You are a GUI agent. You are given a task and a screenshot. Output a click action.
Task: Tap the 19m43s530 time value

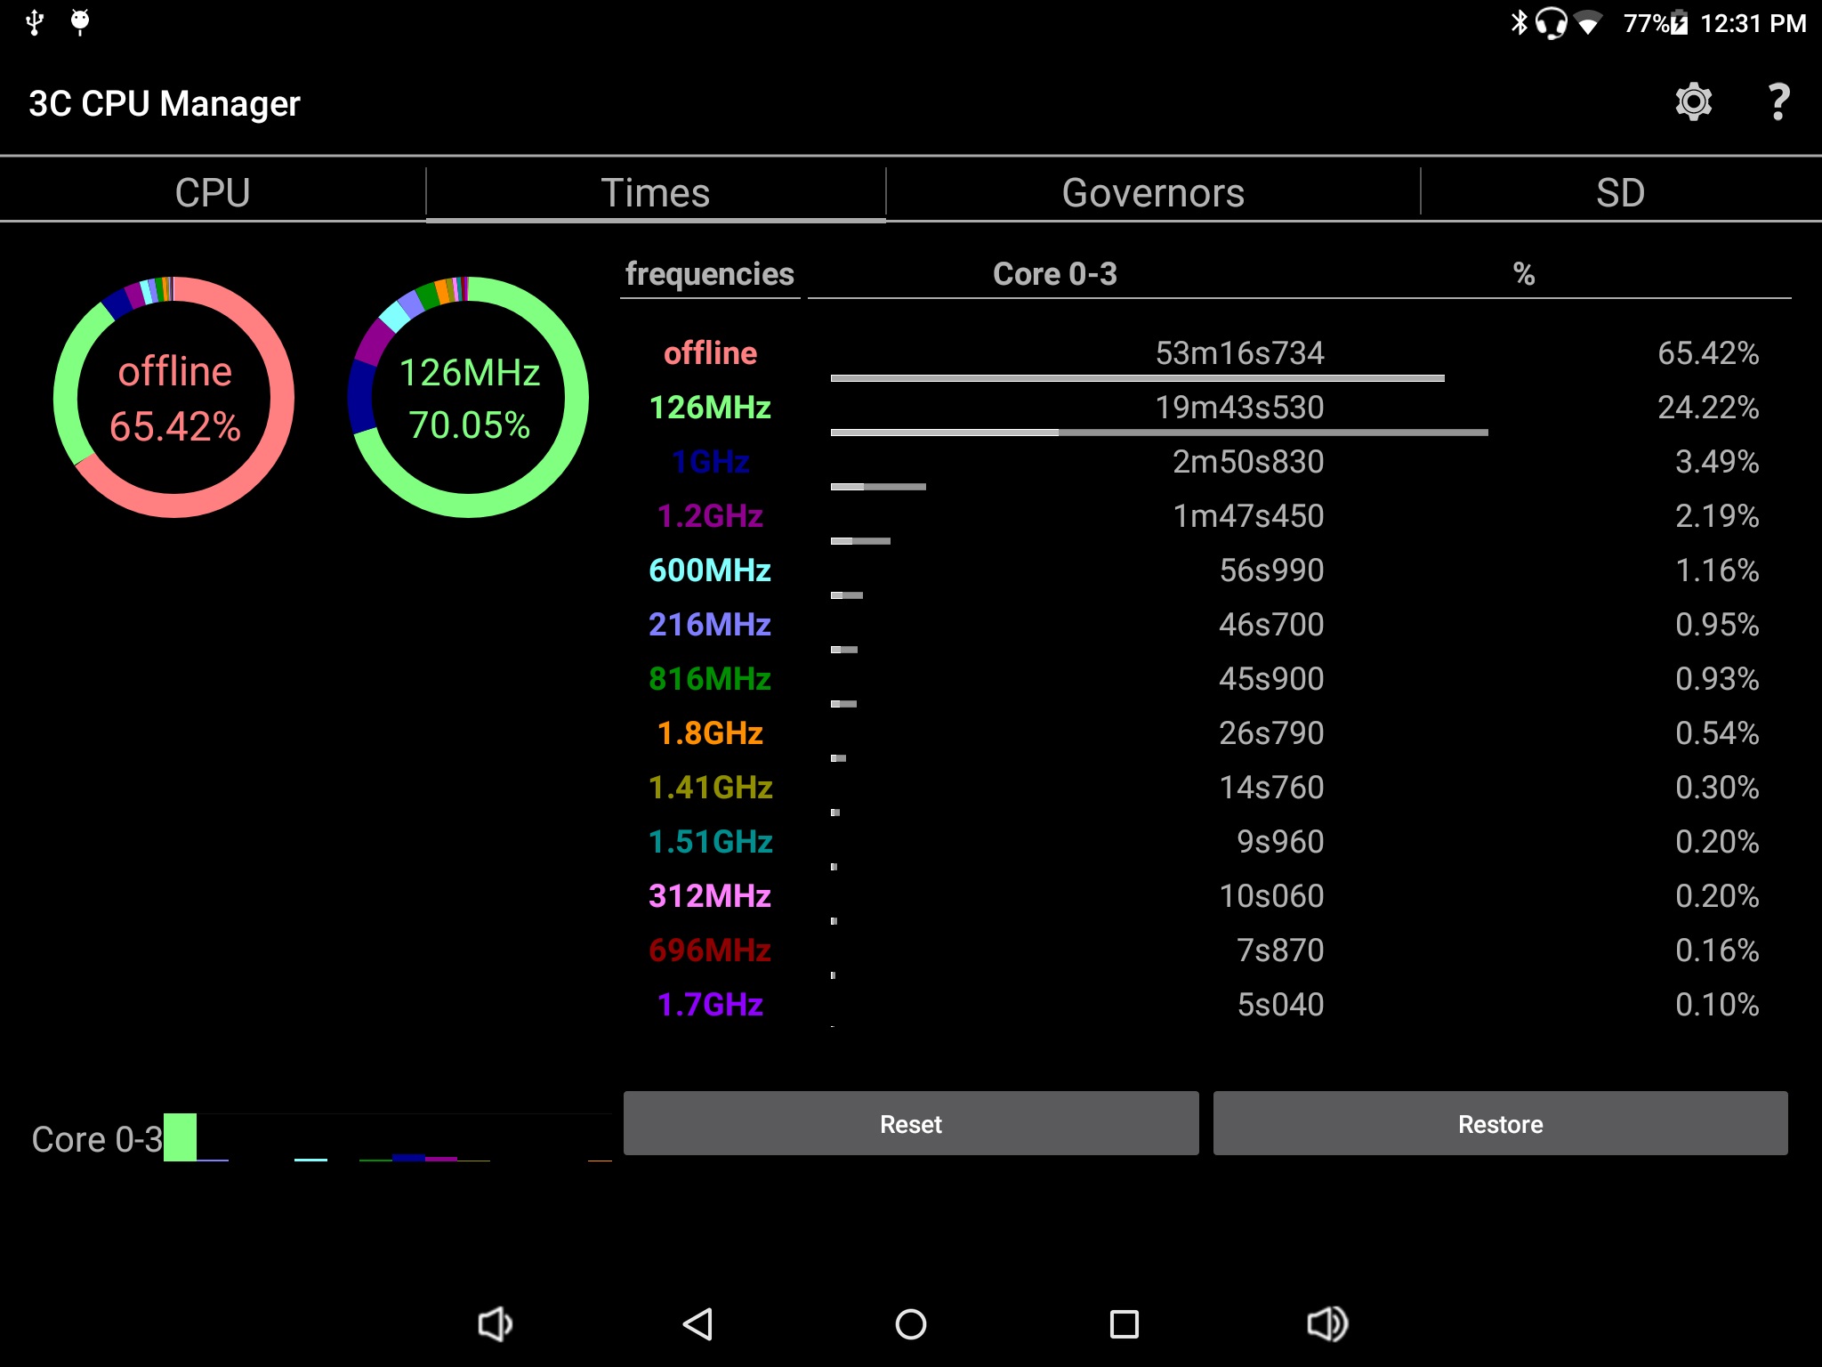pyautogui.click(x=1239, y=408)
